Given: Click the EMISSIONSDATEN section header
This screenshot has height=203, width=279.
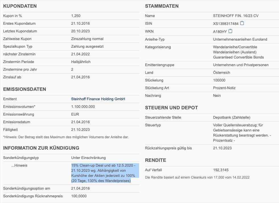Looking at the screenshot, I should (24, 89).
